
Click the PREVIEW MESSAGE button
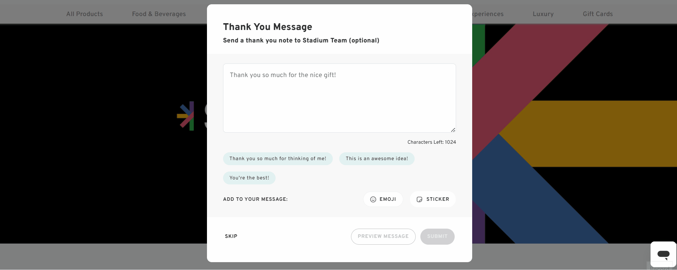[x=383, y=236]
